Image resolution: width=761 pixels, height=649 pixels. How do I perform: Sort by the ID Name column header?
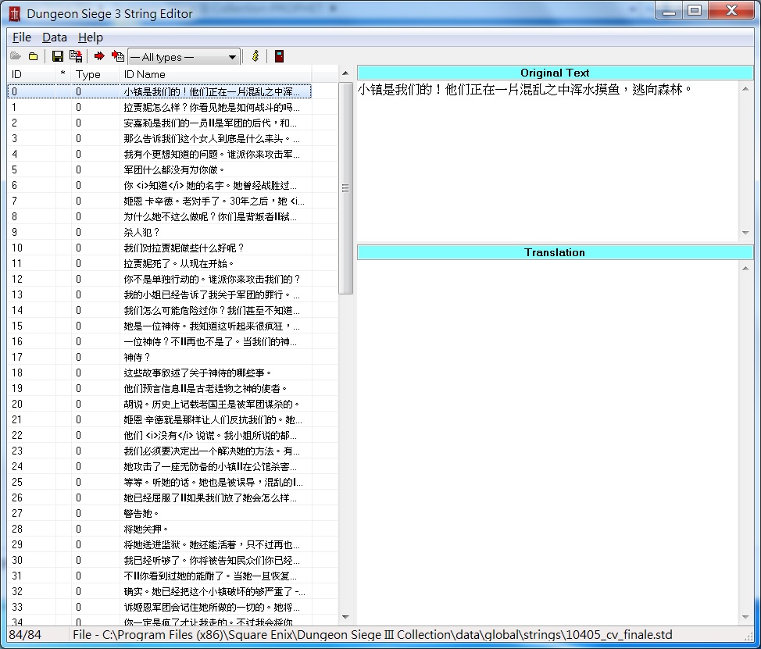(x=216, y=74)
